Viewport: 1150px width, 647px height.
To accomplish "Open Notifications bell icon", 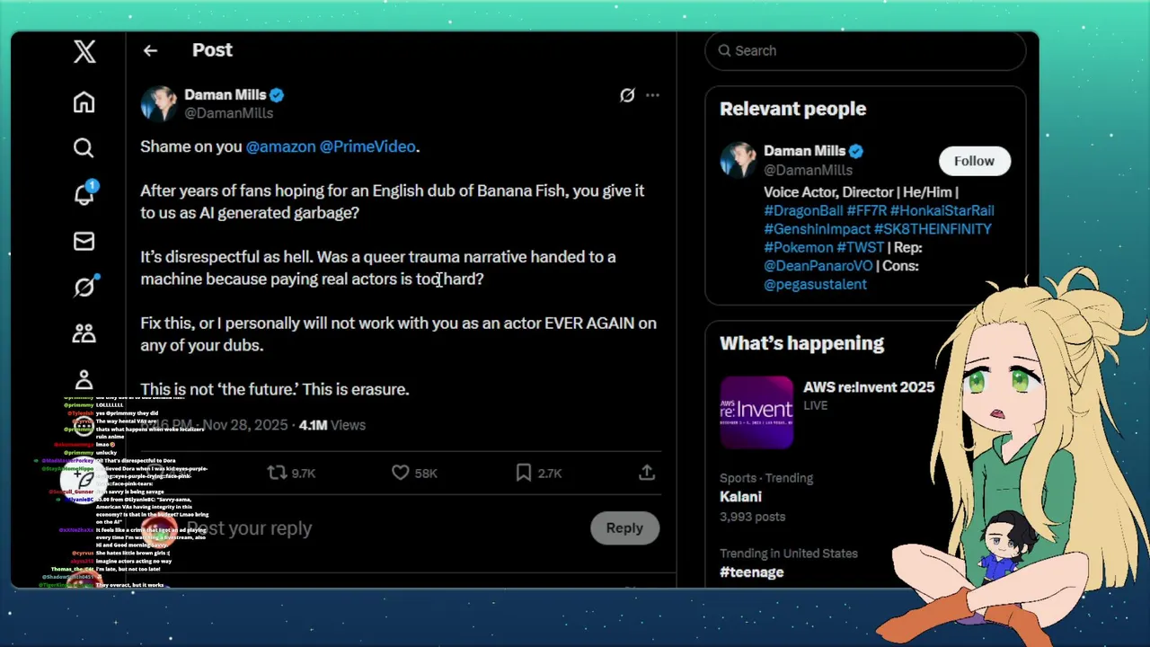I will 84,193.
